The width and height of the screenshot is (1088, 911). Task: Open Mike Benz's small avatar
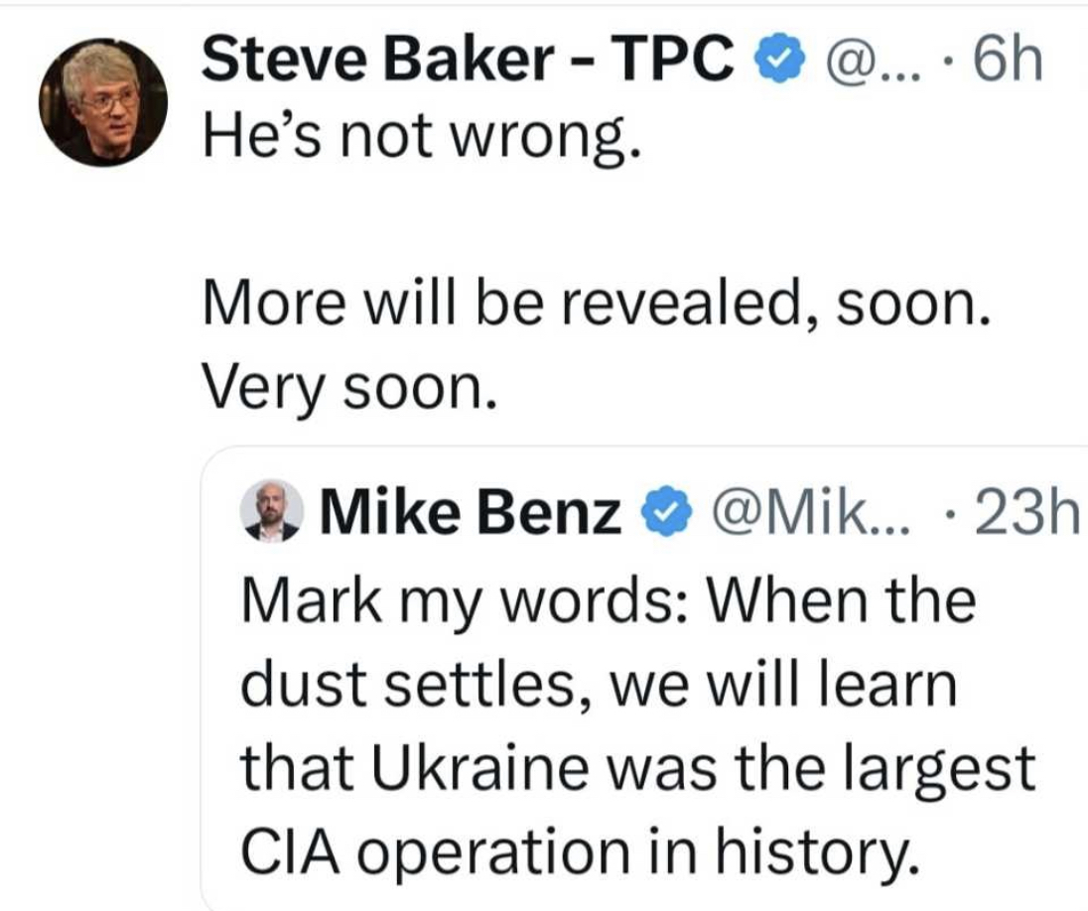point(272,511)
